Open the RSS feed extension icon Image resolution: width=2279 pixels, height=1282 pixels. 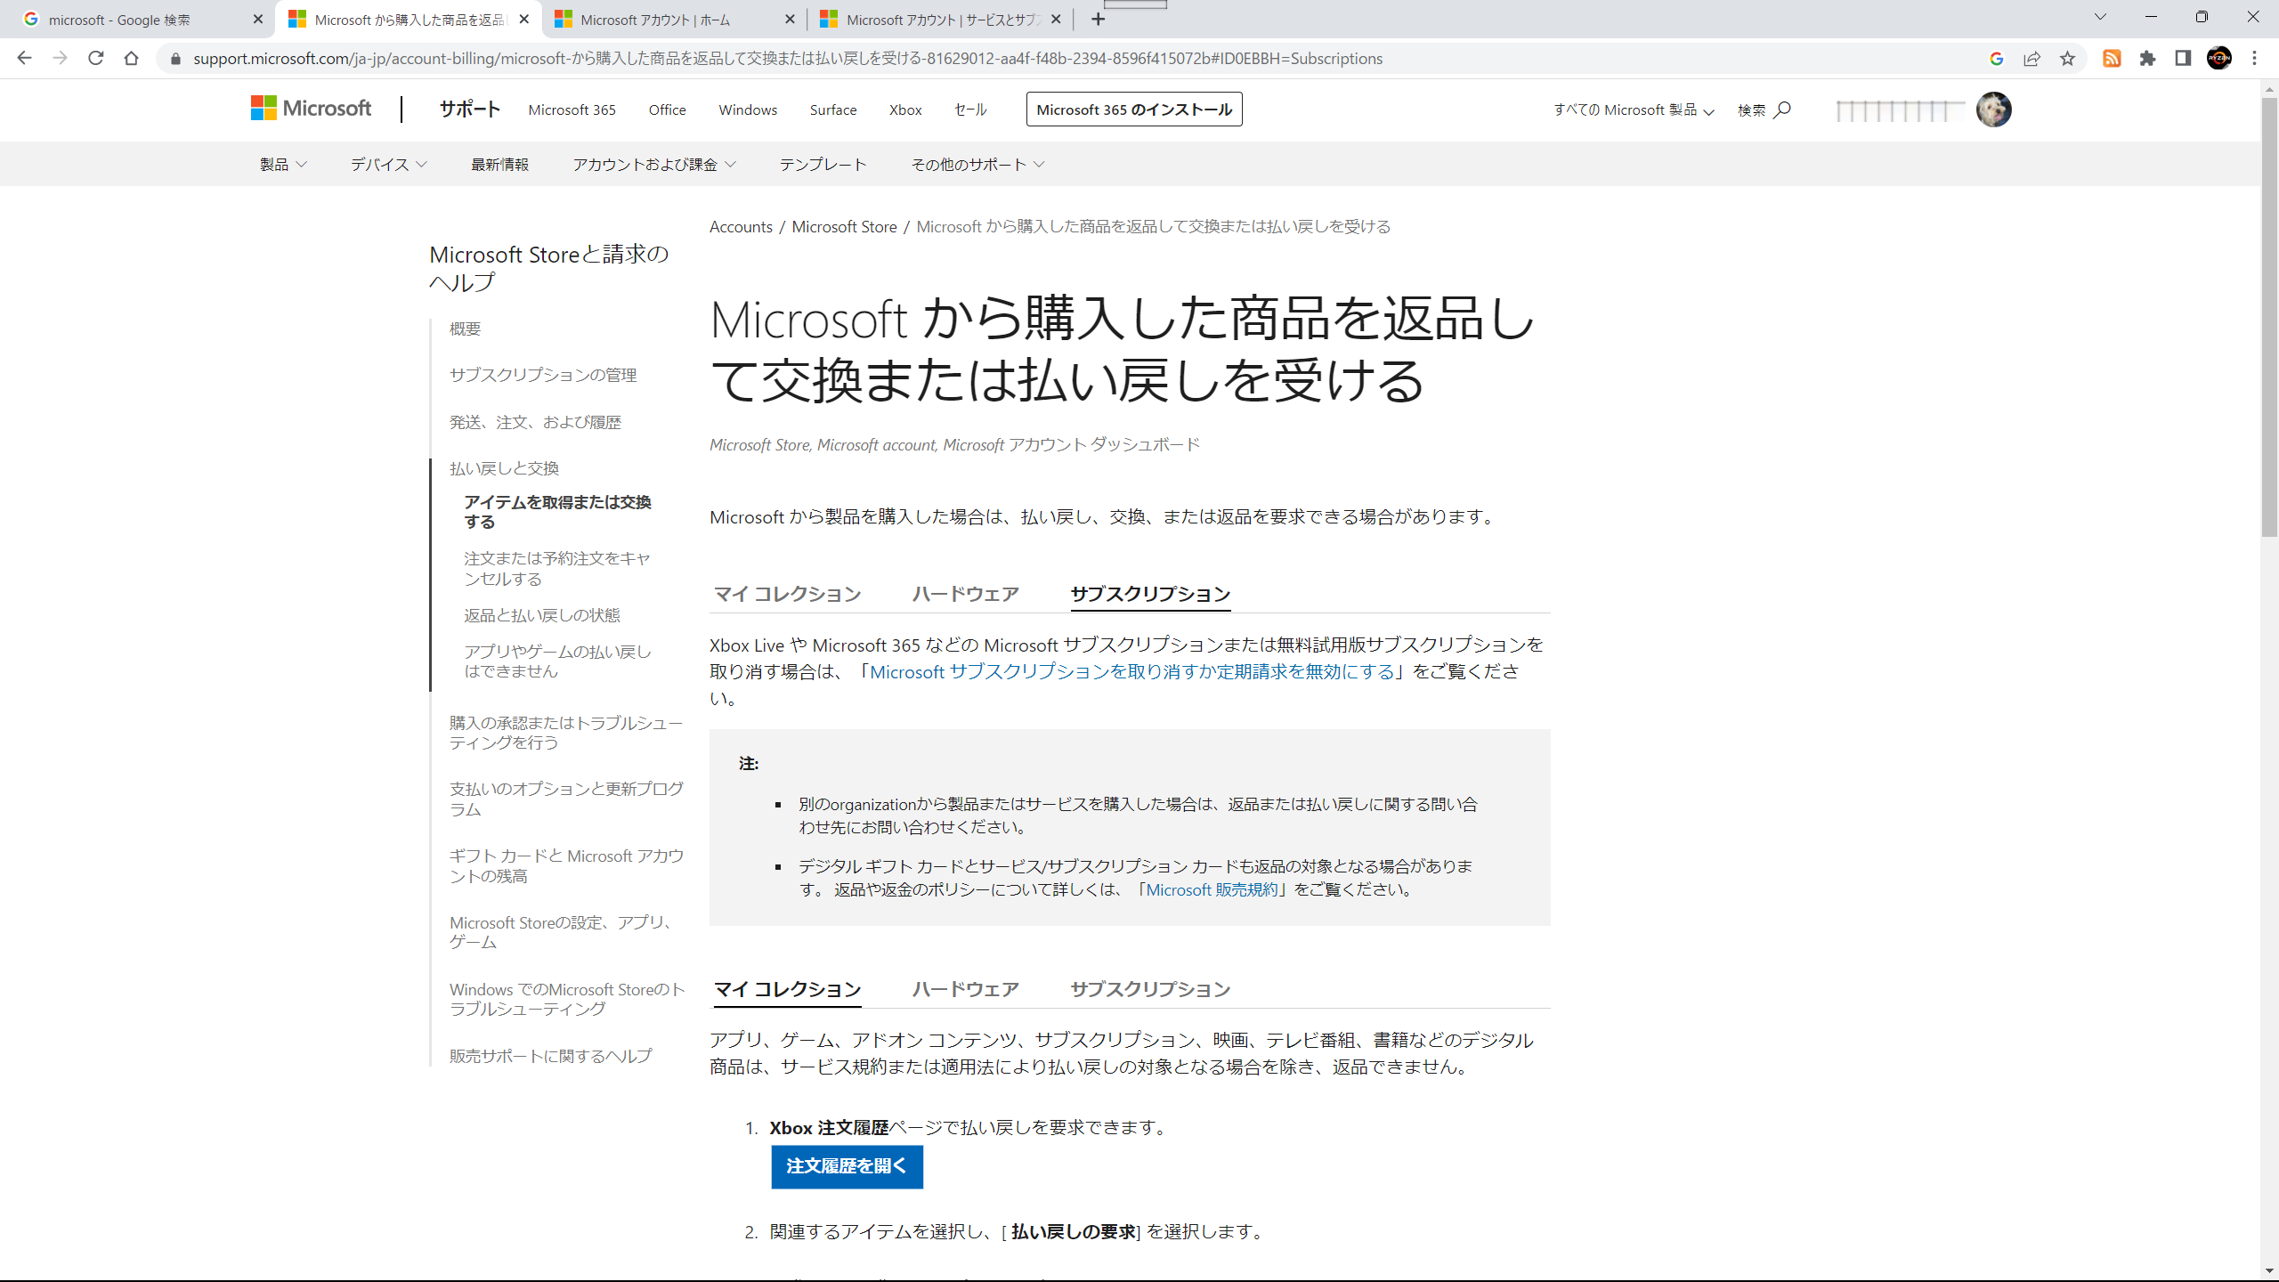[2112, 59]
